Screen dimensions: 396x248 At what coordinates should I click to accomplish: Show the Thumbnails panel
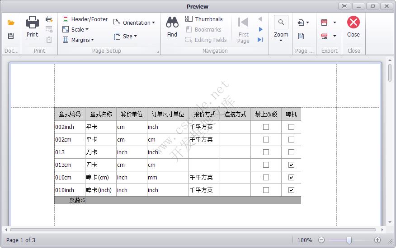click(204, 19)
